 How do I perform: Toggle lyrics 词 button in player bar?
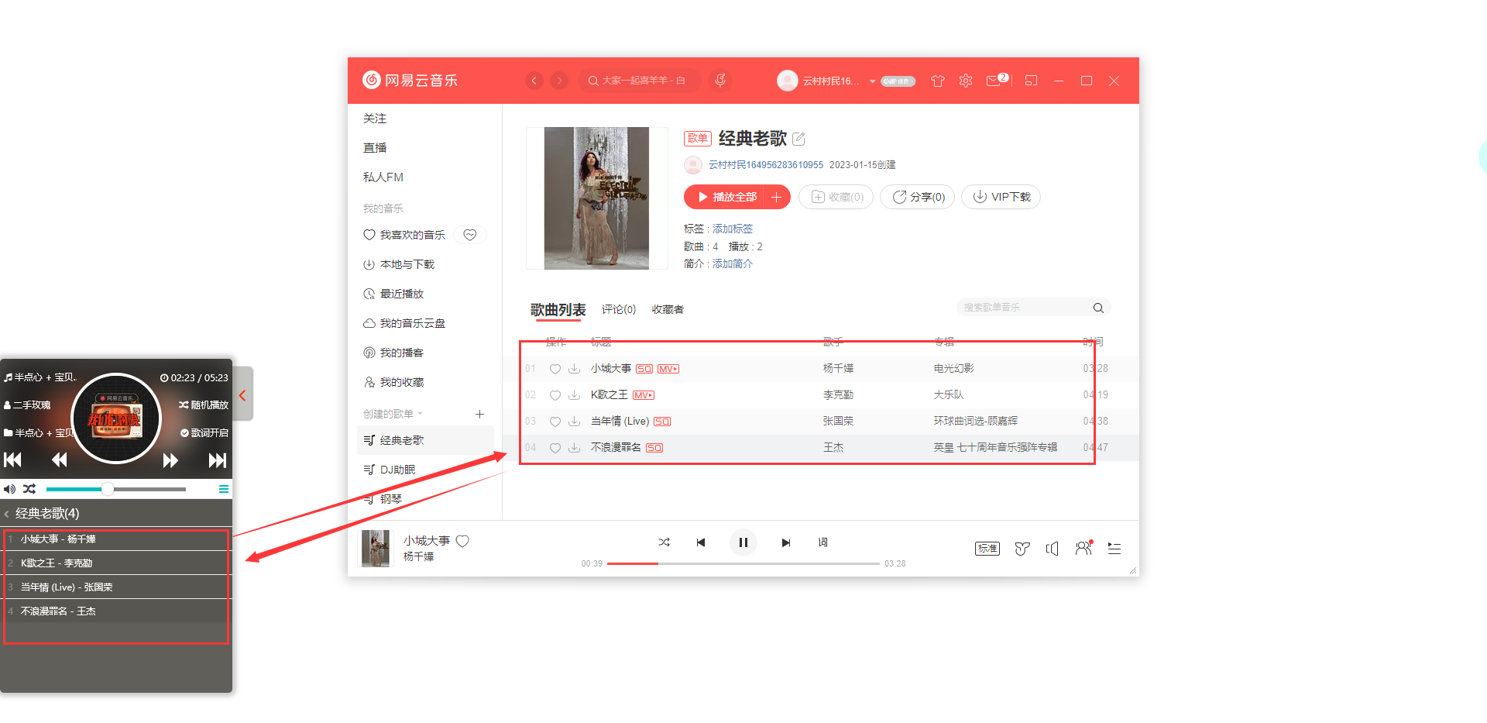pos(823,542)
